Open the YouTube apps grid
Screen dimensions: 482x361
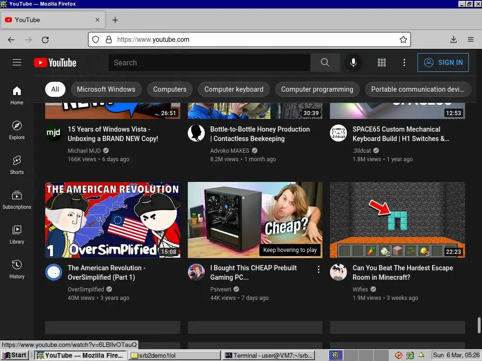tap(381, 63)
